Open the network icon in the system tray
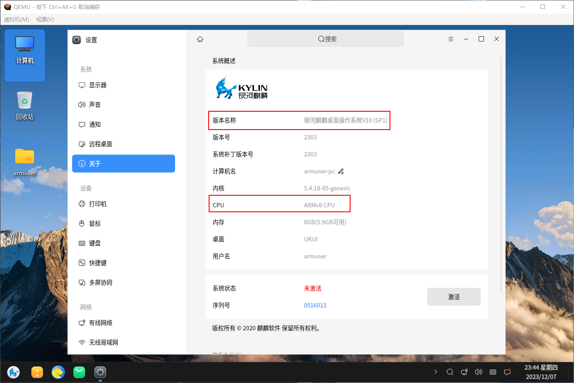574x383 pixels. 464,372
